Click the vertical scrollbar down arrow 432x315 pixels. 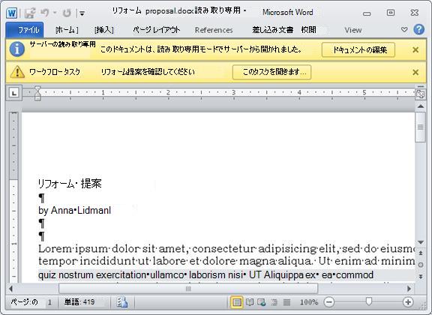pyautogui.click(x=421, y=242)
